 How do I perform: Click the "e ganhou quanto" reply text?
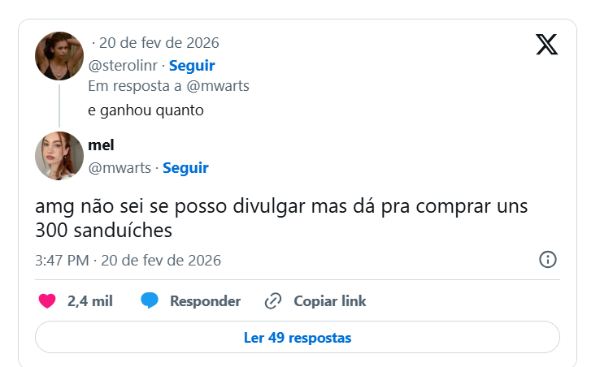click(145, 110)
